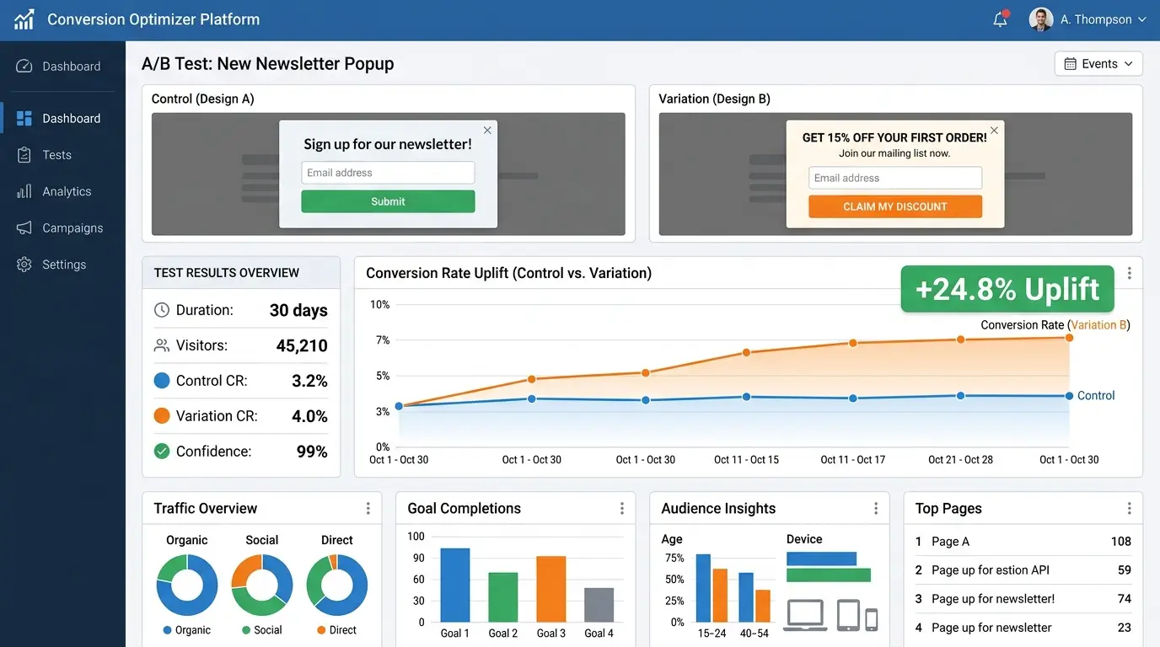This screenshot has height=647, width=1160.
Task: Click the Campaigns megaphone icon
Action: [24, 228]
